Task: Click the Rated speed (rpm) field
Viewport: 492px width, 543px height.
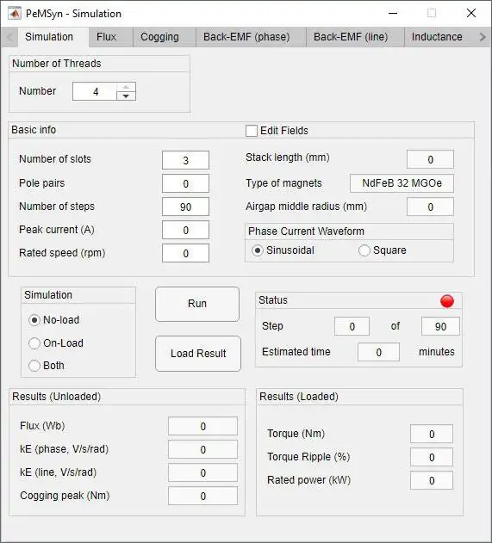Action: pos(185,253)
